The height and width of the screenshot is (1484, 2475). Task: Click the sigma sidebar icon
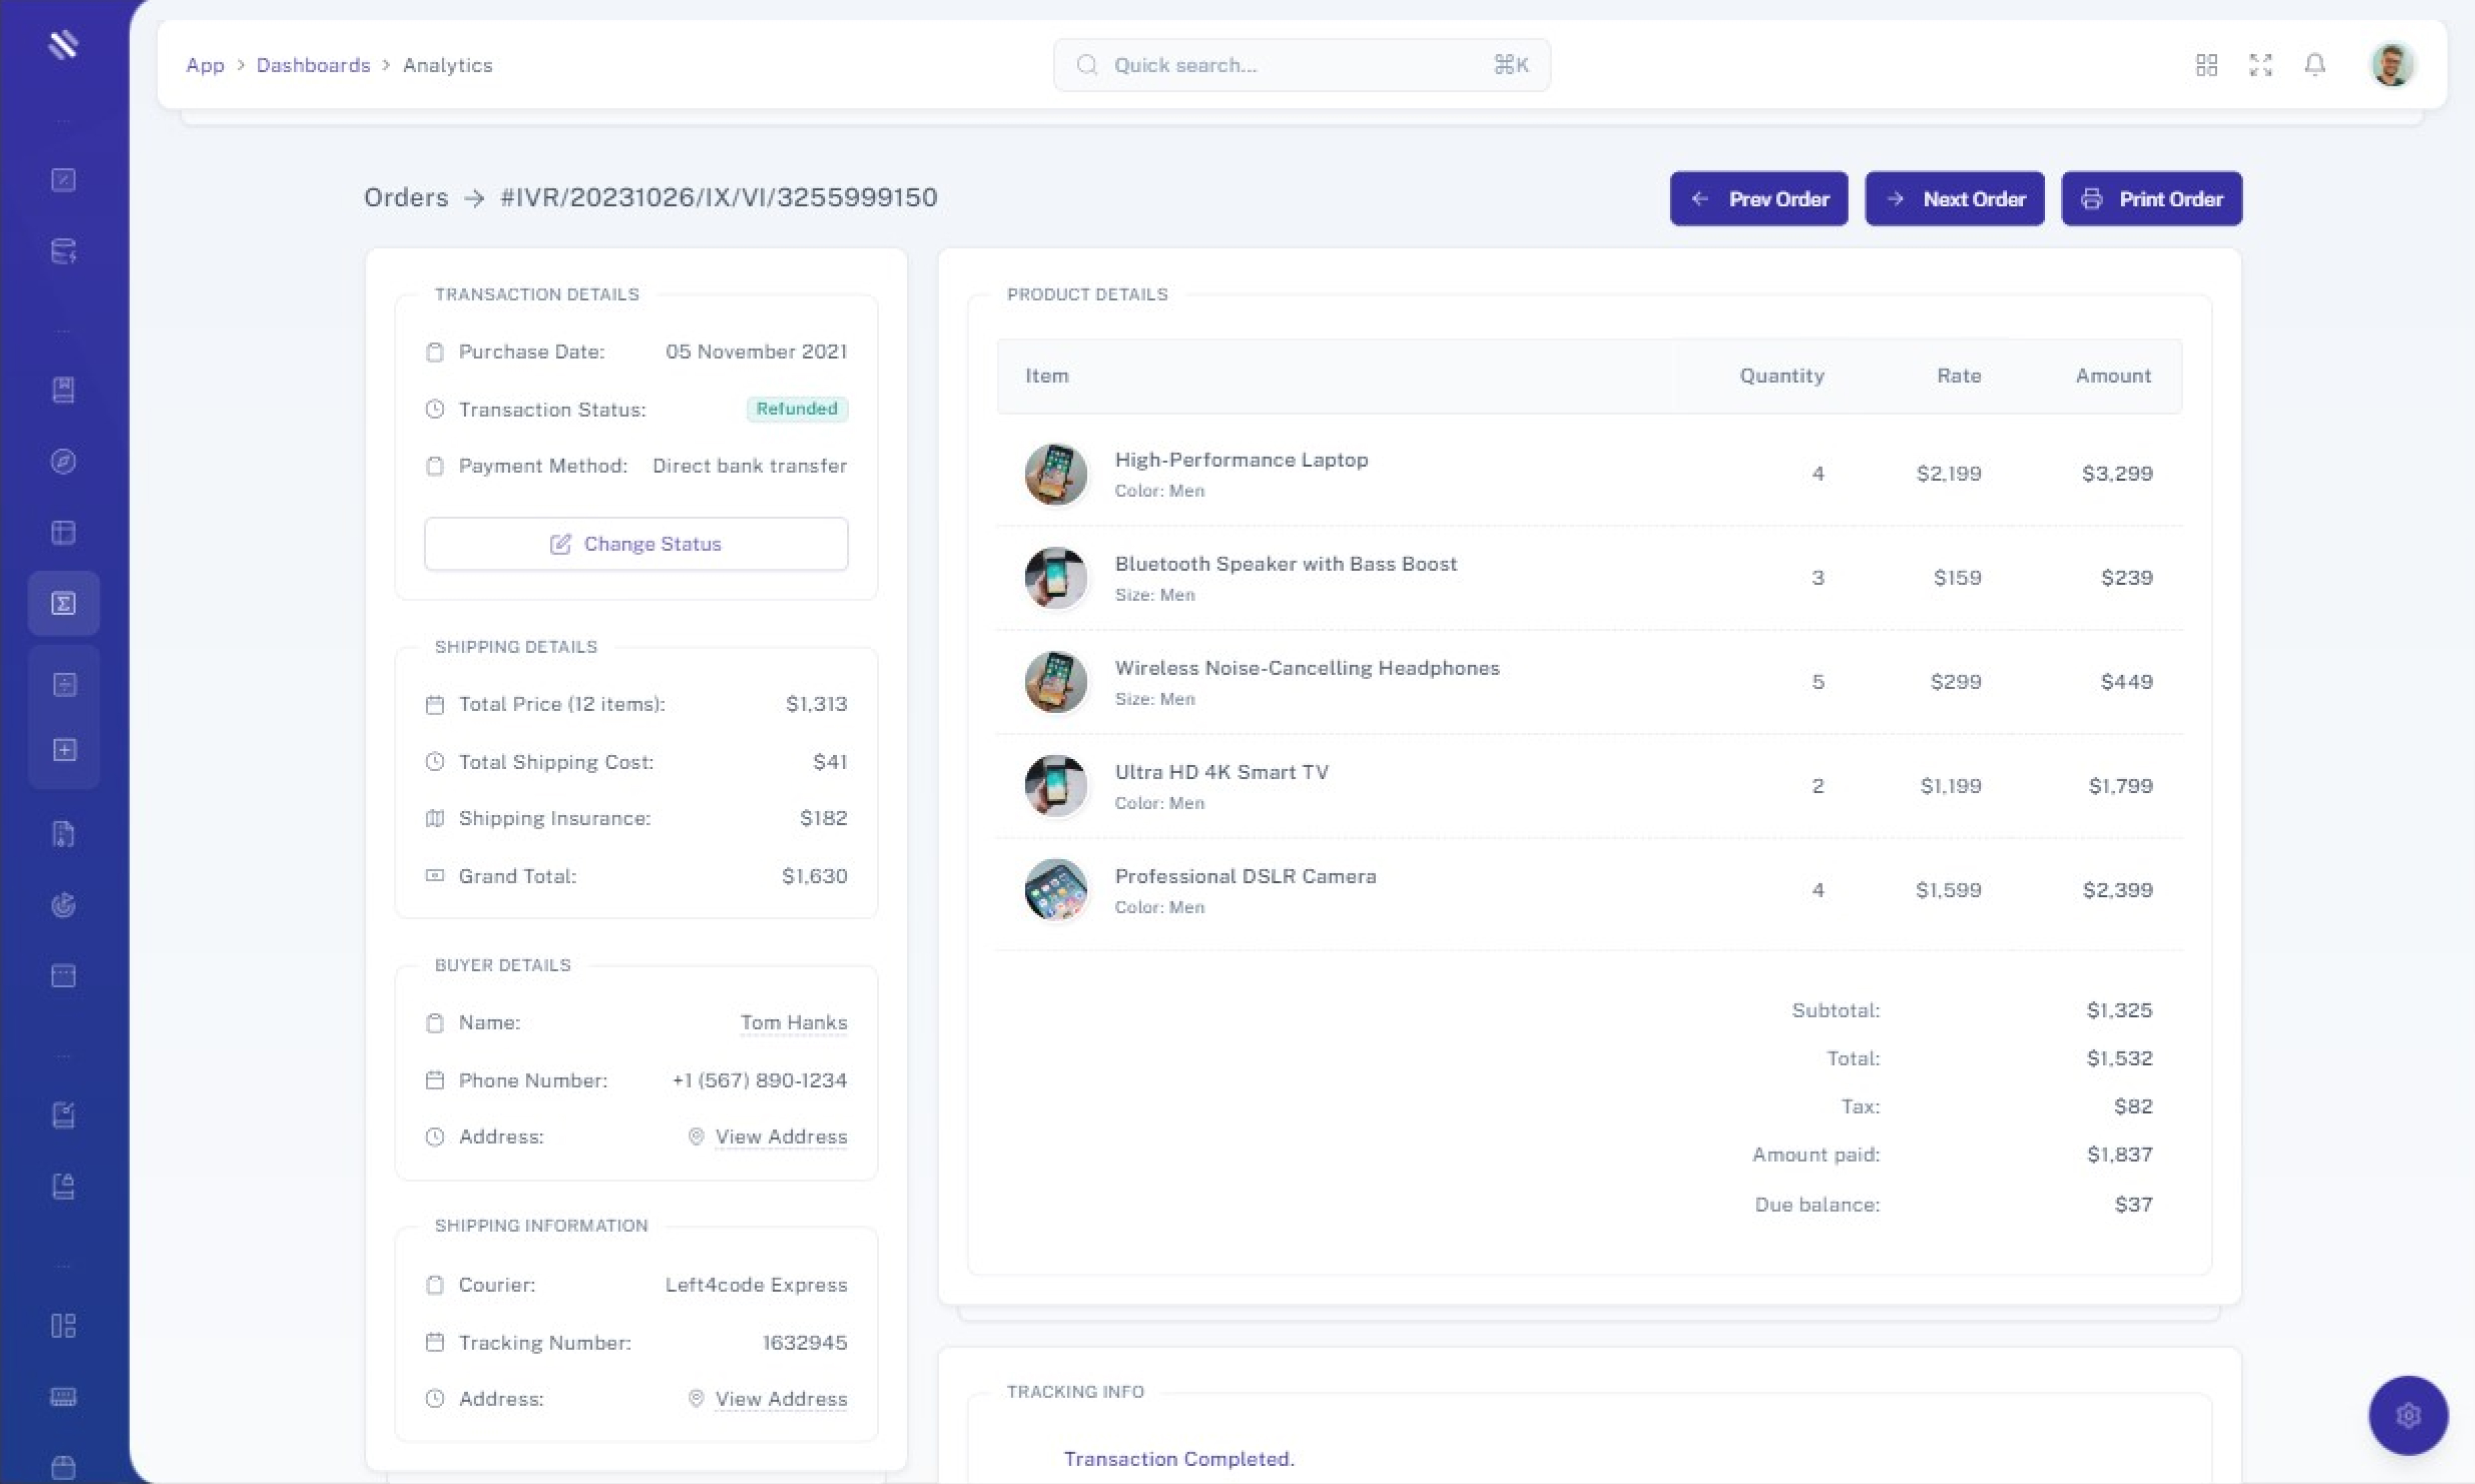63,603
